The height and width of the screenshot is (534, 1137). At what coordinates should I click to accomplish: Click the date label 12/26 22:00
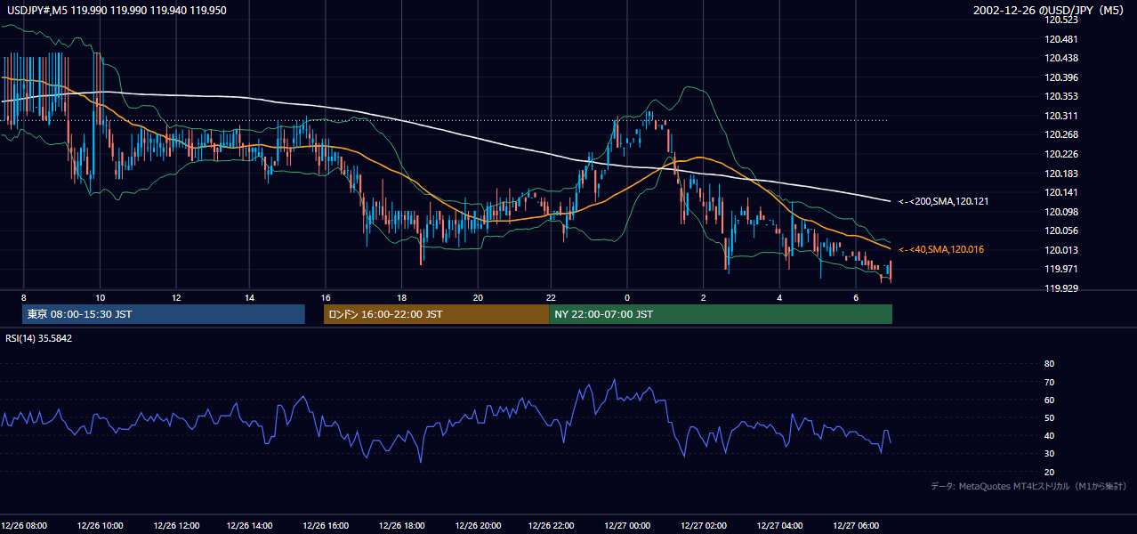point(552,525)
